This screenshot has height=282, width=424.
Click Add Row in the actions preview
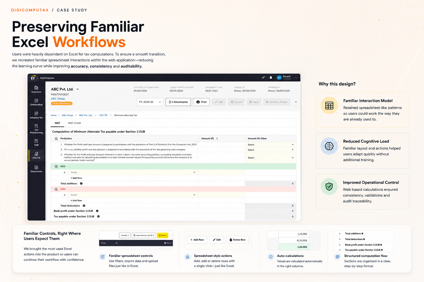(197, 240)
